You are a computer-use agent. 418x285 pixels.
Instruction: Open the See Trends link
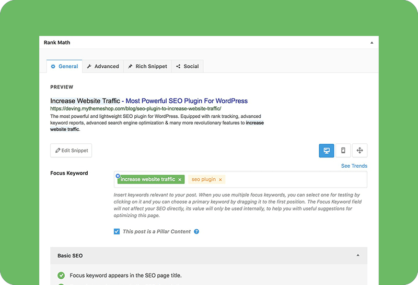pos(354,166)
